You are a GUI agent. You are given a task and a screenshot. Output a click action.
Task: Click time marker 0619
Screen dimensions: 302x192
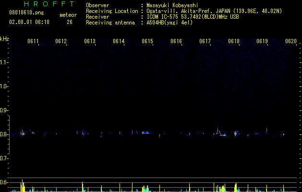262,41
